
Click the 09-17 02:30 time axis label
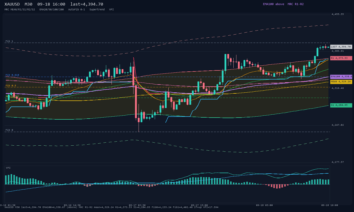coord(137,205)
